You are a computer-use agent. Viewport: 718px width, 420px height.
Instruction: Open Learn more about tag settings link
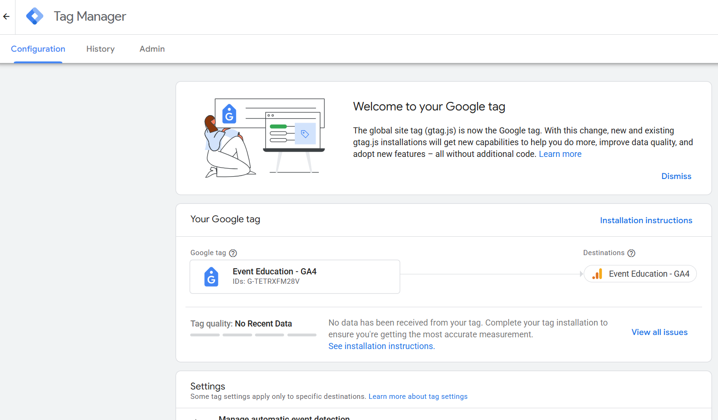(x=418, y=397)
